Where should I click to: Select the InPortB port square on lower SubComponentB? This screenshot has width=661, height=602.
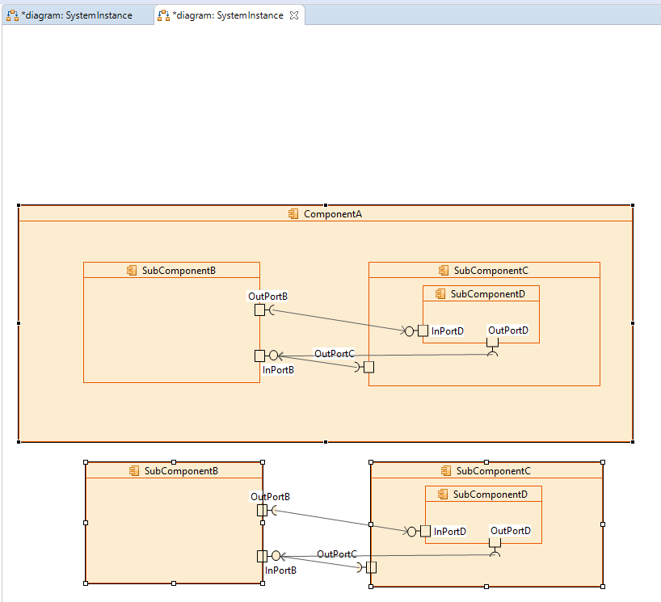click(262, 556)
